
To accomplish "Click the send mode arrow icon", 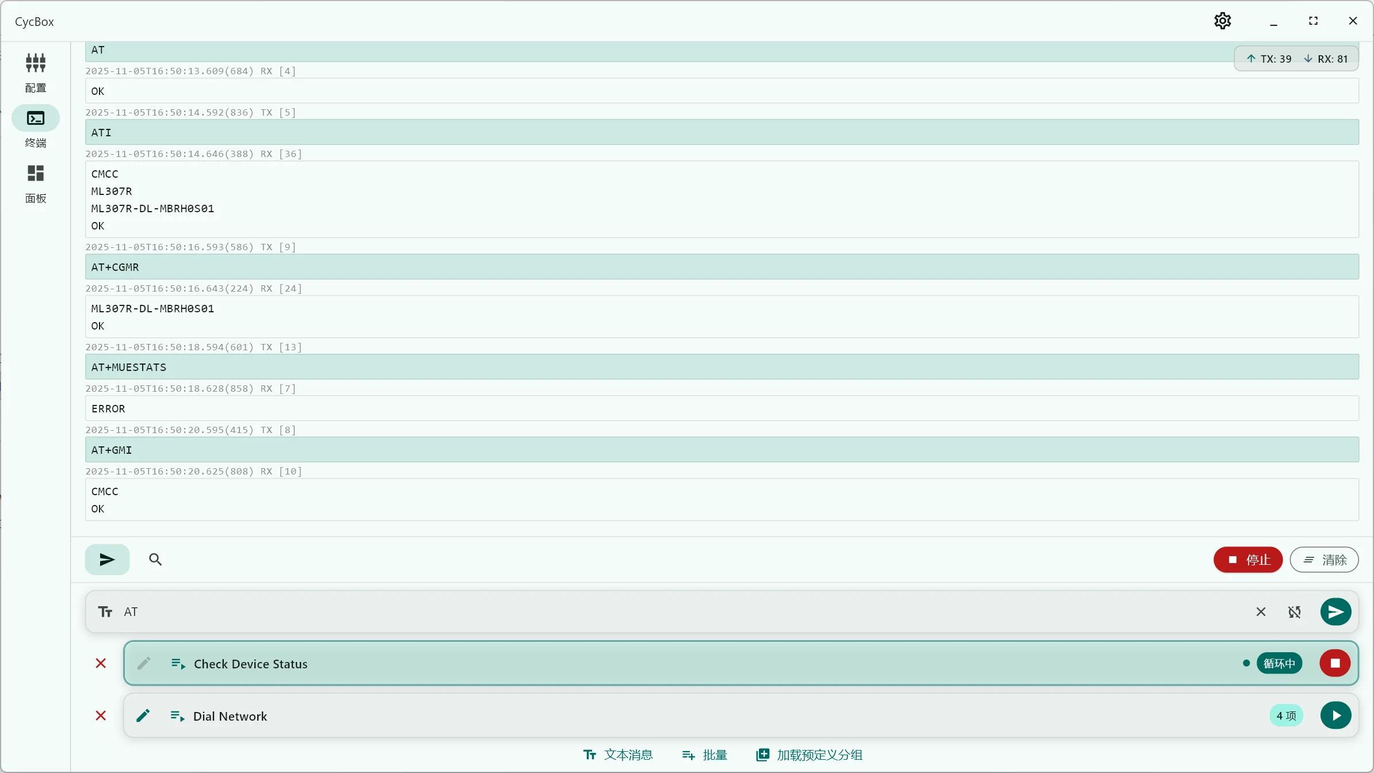I will point(107,559).
